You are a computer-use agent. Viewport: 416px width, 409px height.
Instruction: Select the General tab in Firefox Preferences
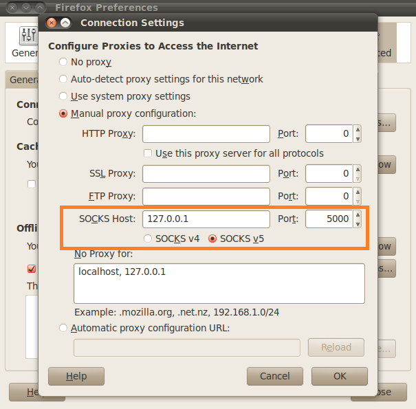[x=23, y=80]
